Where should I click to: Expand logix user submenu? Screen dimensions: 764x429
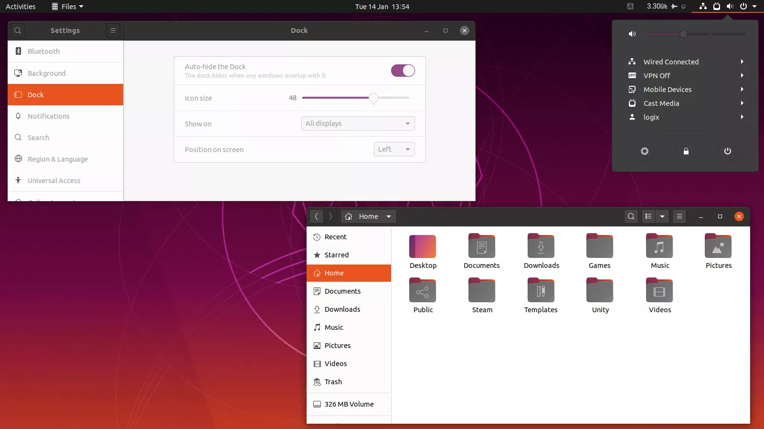(686, 117)
